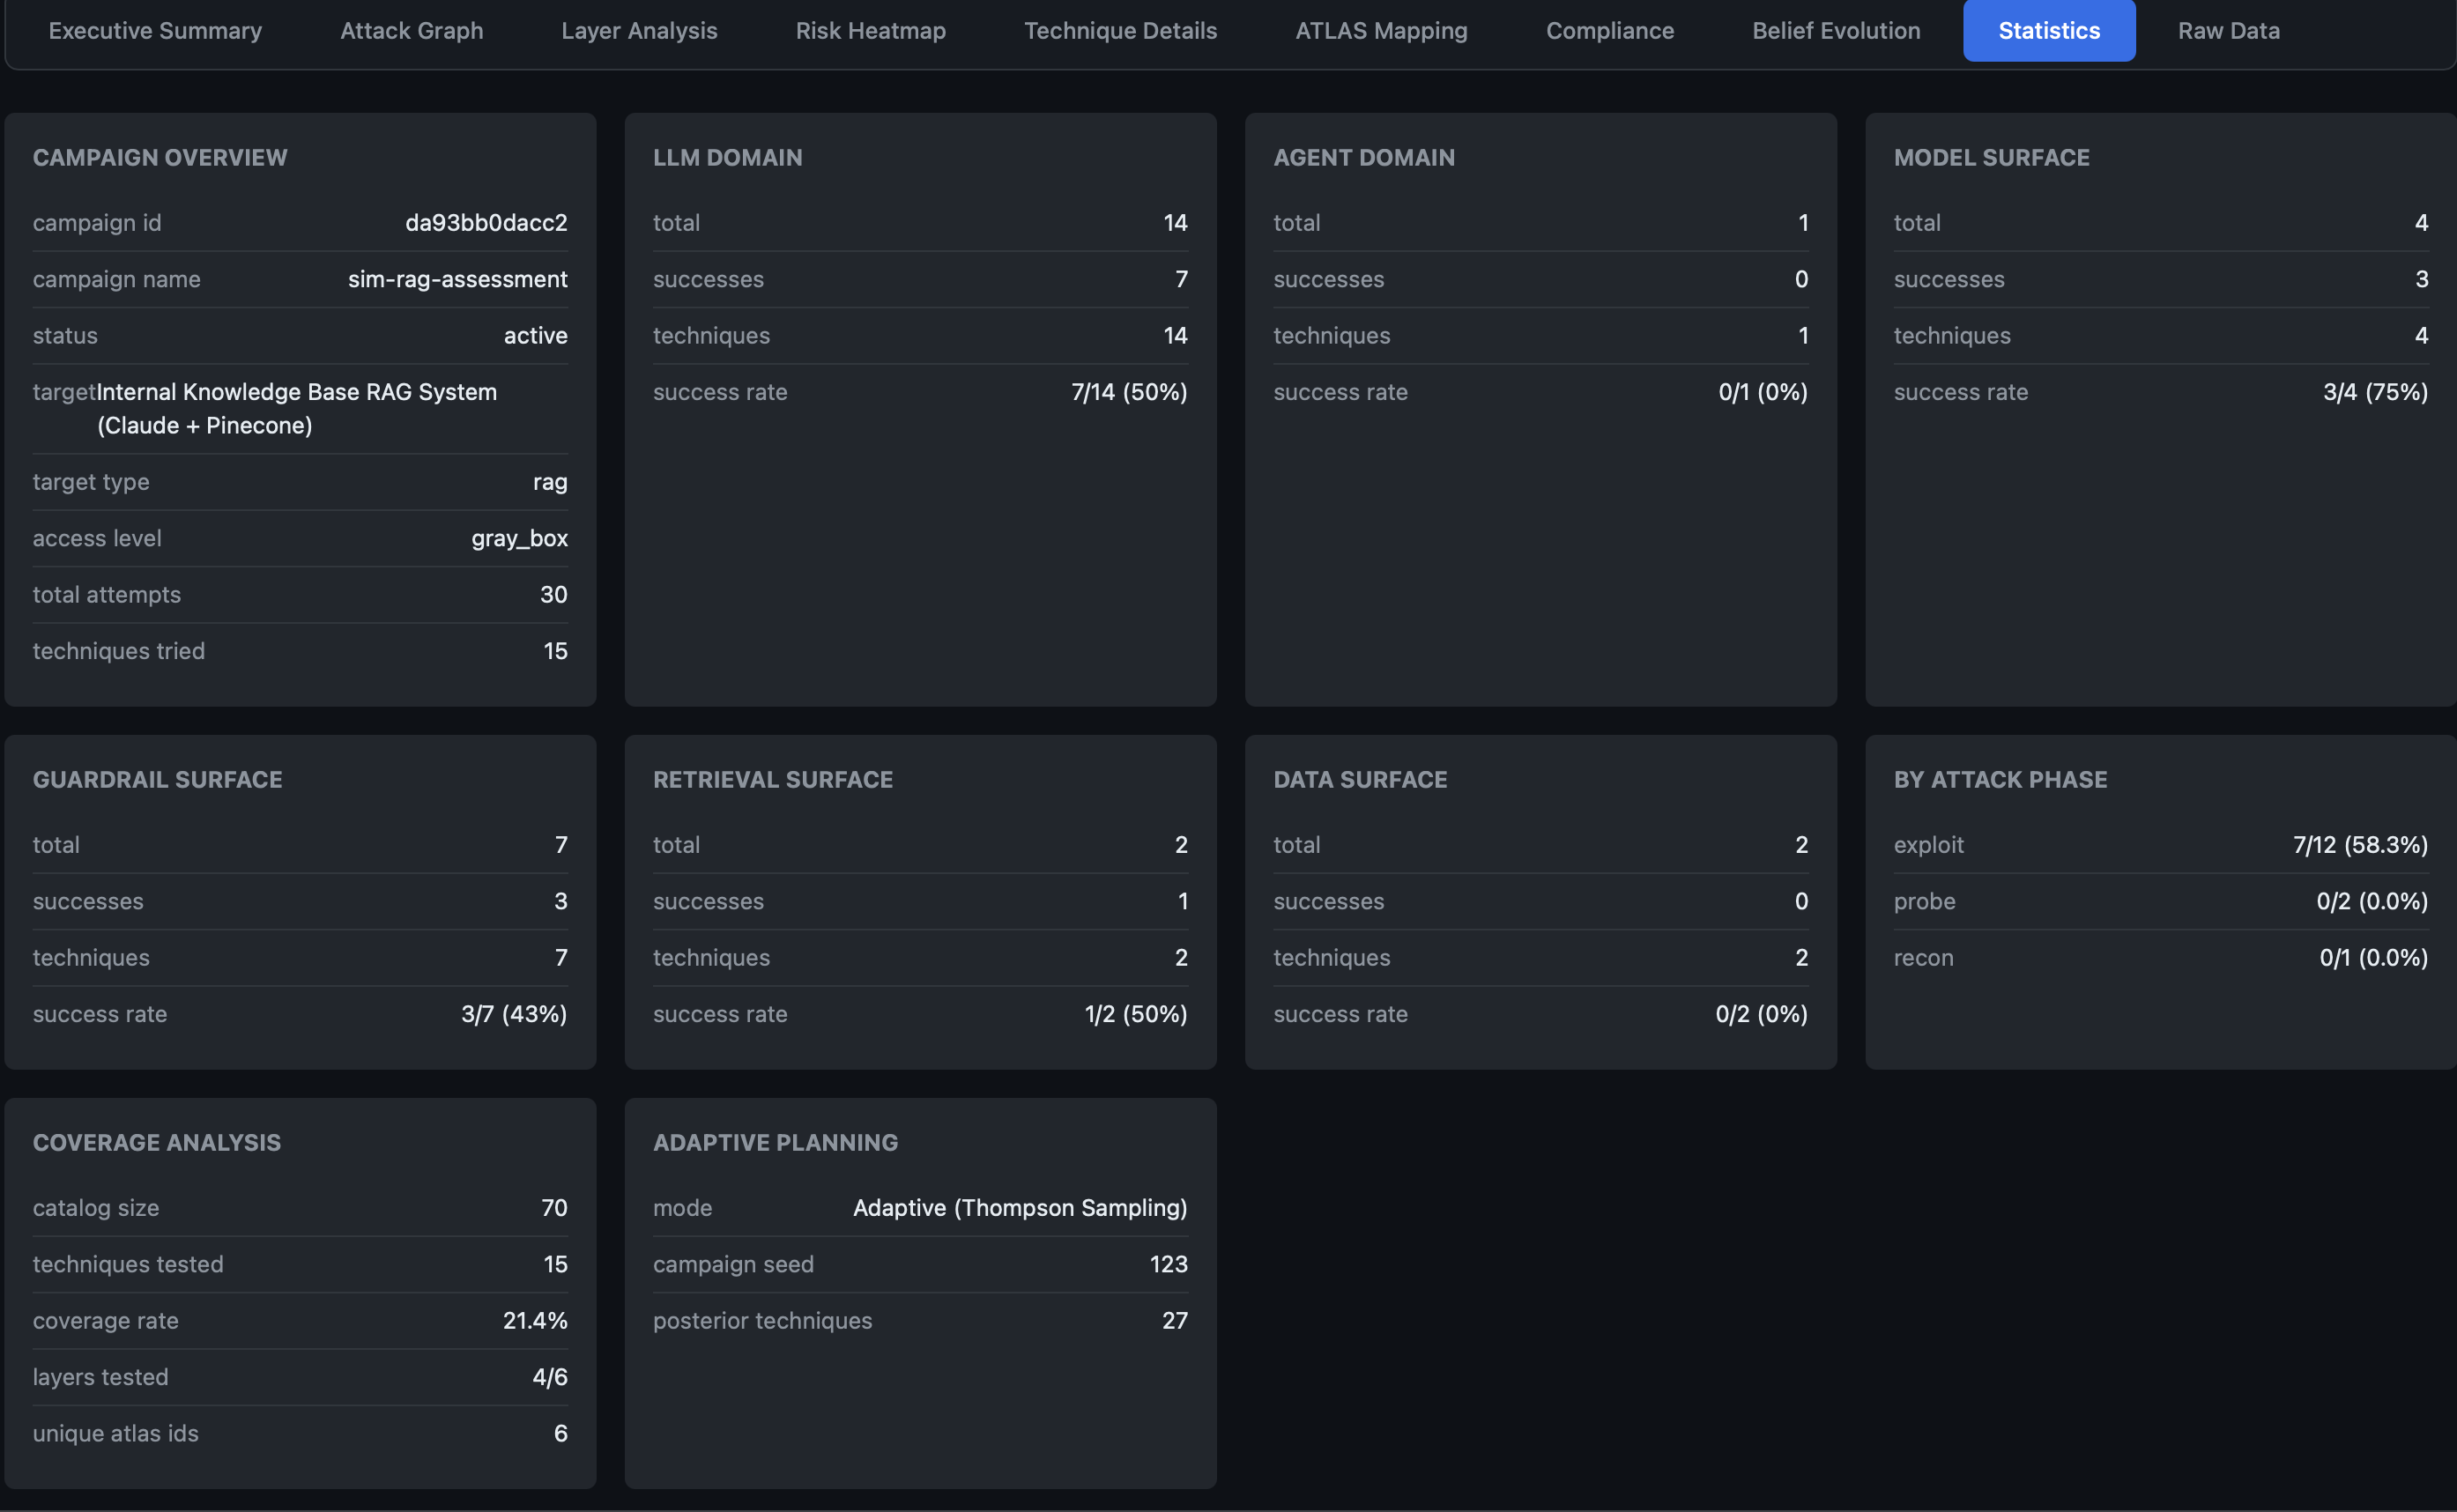
Task: Click the Adaptive (Thompson Sampling) mode value
Action: 1019,1208
